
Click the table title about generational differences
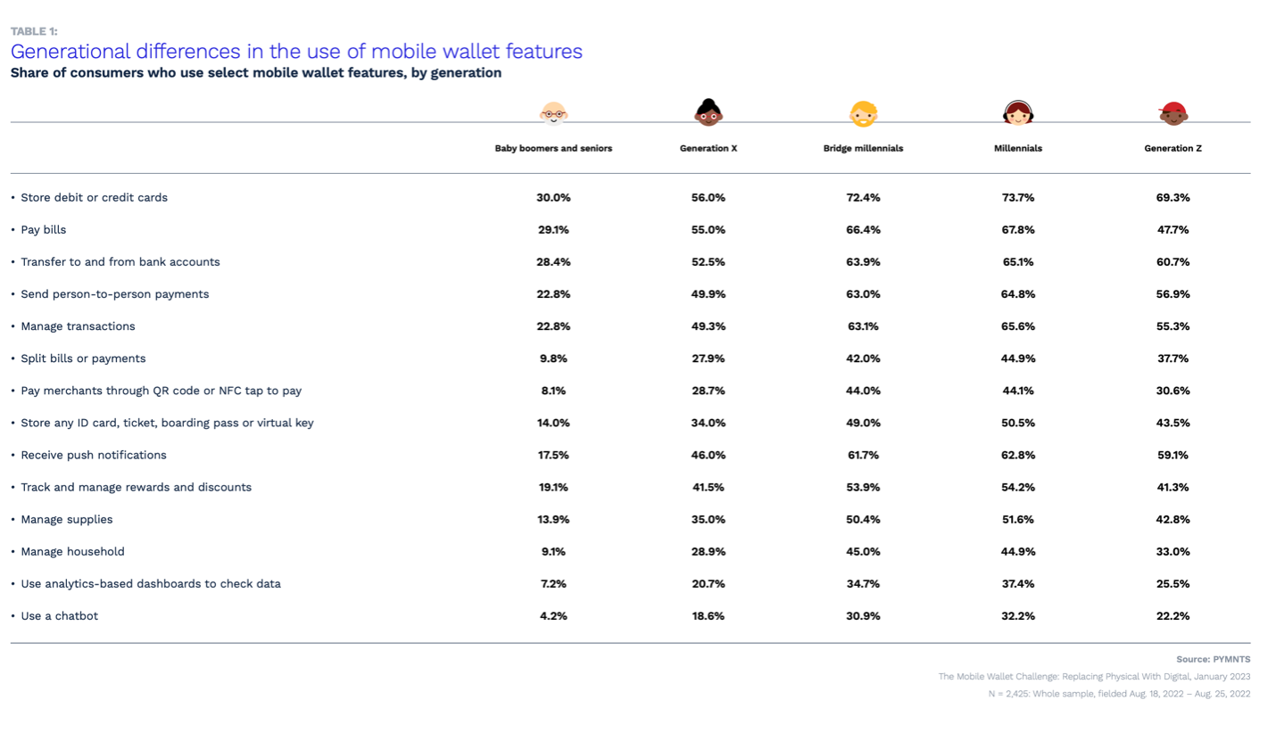296,51
